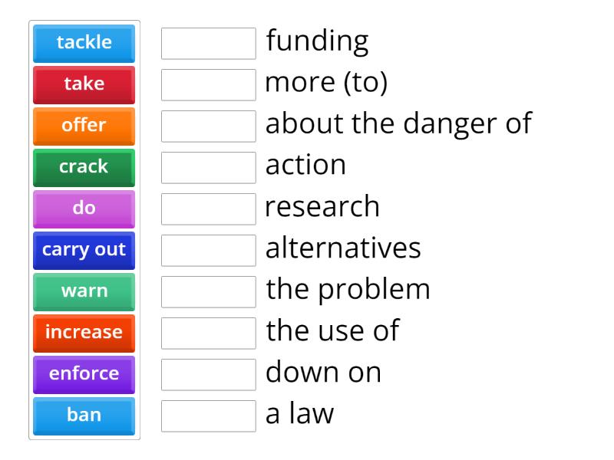
Task: Click the answer box for 'about the danger of'
Action: click(208, 127)
